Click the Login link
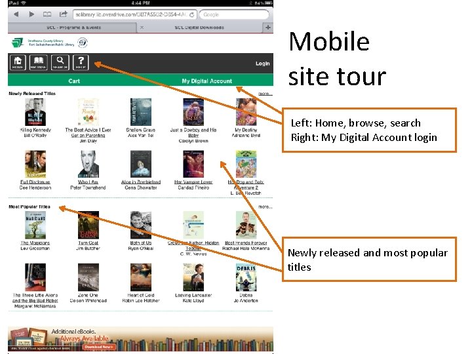The image size is (472, 354). 262,64
